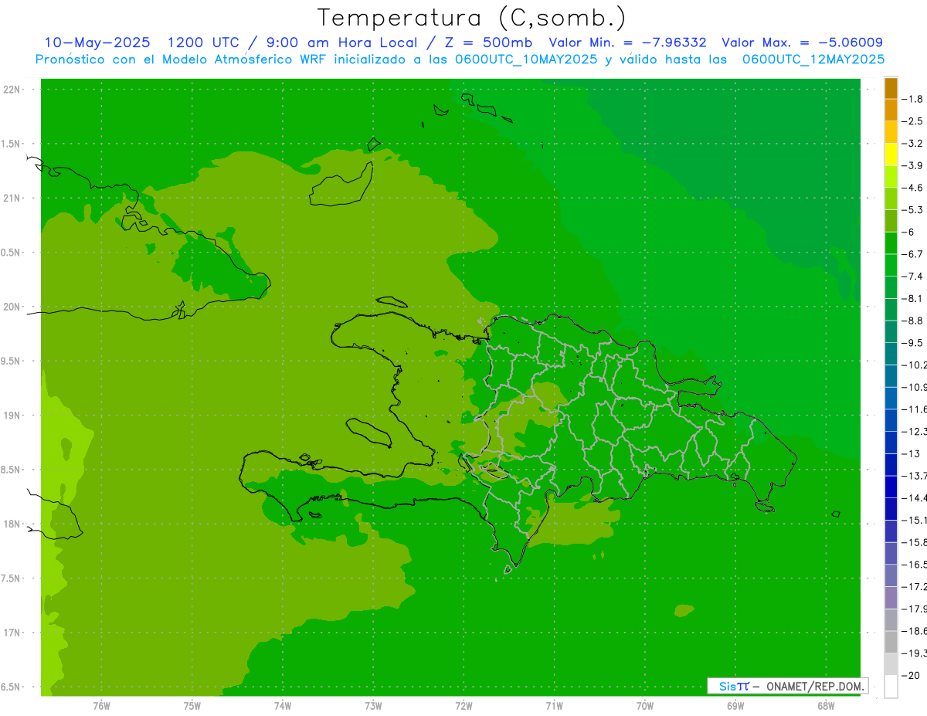
Task: Click the '-6.7' colorbar value
Action: click(914, 254)
